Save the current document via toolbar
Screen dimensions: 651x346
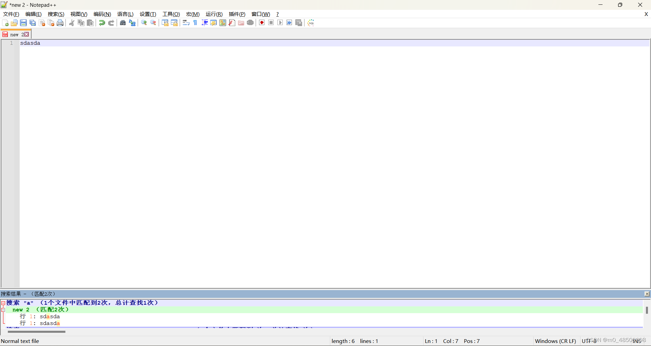pos(23,23)
